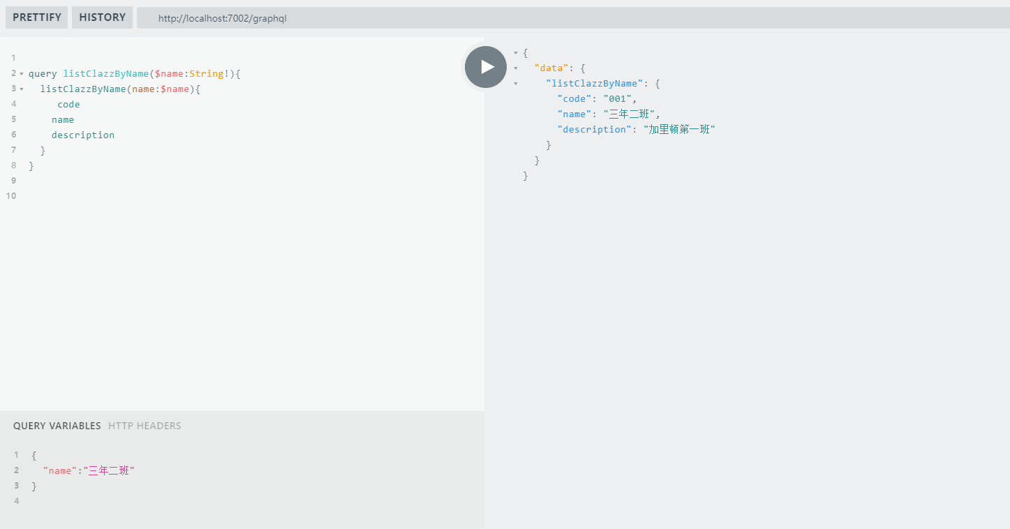Click the "加里顿第一班" description value
Screen dimensions: 1010x529
click(x=679, y=129)
